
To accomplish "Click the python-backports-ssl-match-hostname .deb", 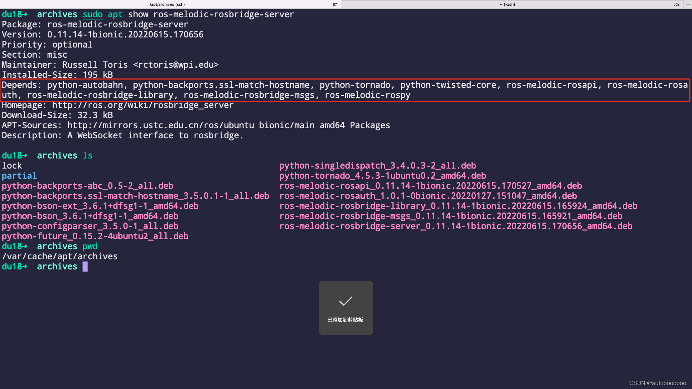I will click(135, 196).
